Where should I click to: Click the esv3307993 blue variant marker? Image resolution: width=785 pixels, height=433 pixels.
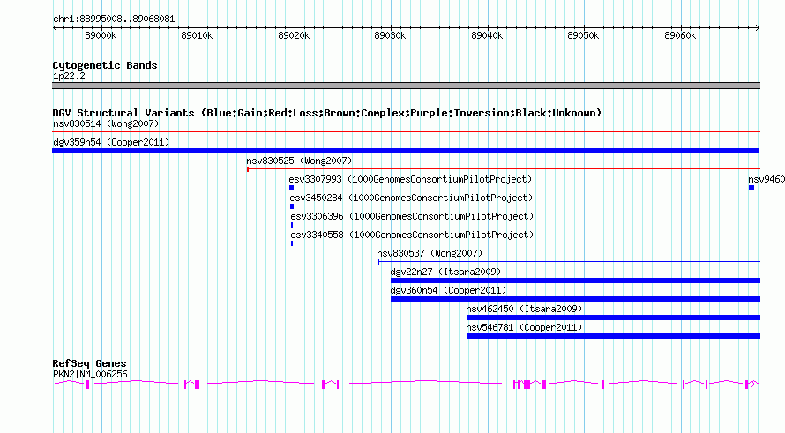point(291,188)
